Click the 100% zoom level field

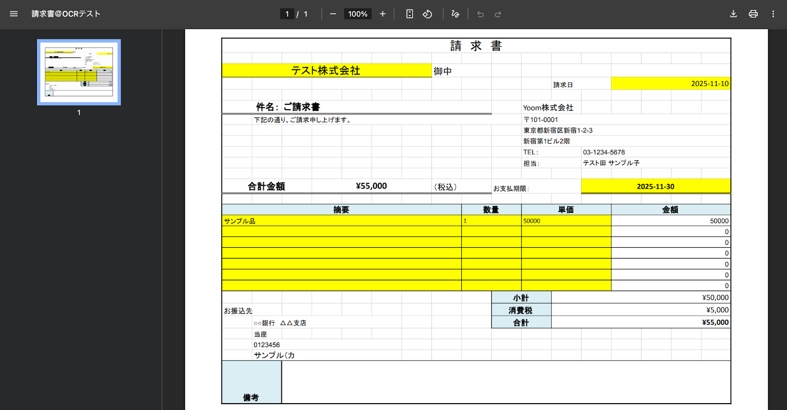pos(358,14)
